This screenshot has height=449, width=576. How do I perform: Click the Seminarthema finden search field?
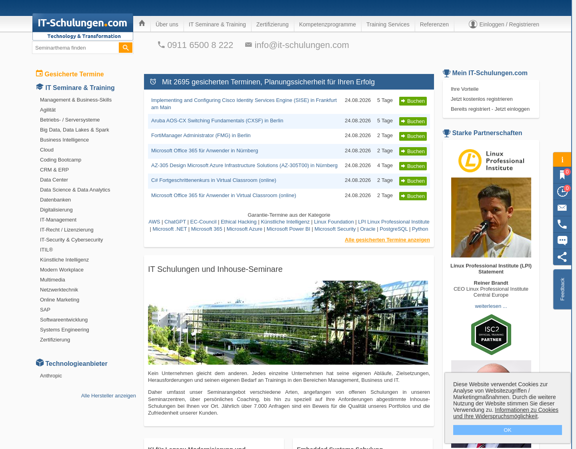point(76,48)
